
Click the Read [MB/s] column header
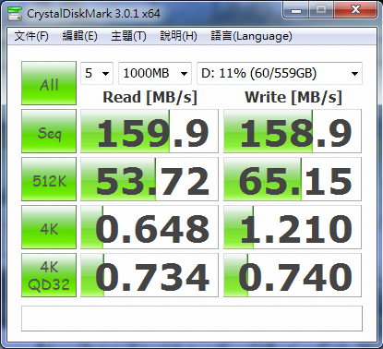pyautogui.click(x=150, y=97)
